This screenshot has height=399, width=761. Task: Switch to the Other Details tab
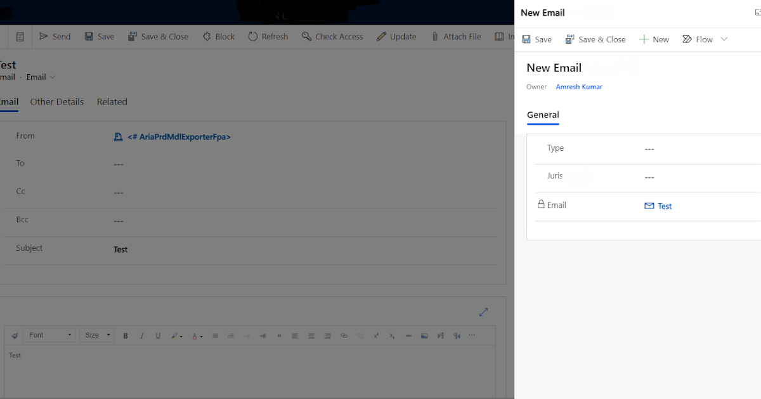pos(57,101)
